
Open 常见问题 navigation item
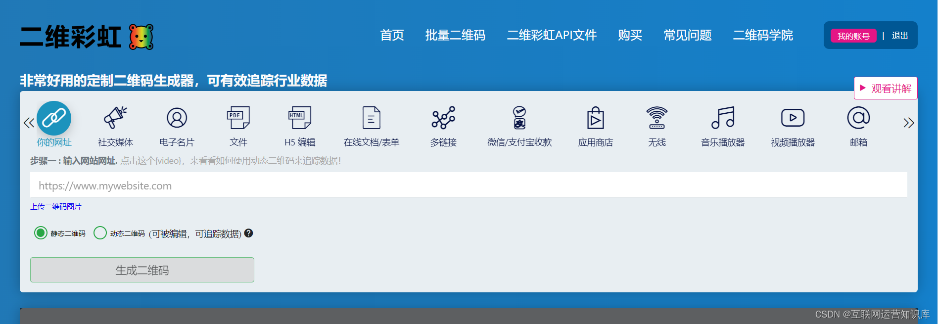coord(688,35)
